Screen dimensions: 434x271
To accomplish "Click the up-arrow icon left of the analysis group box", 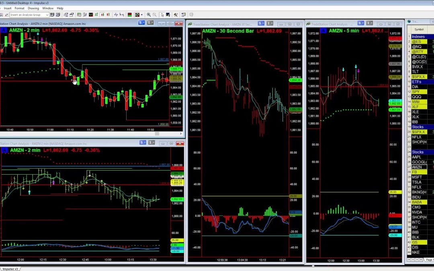I will [x=6, y=15].
